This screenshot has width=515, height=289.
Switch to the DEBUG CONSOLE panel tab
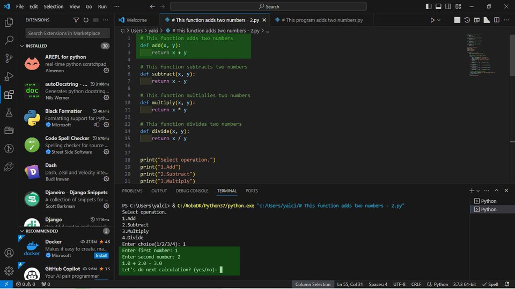192,191
